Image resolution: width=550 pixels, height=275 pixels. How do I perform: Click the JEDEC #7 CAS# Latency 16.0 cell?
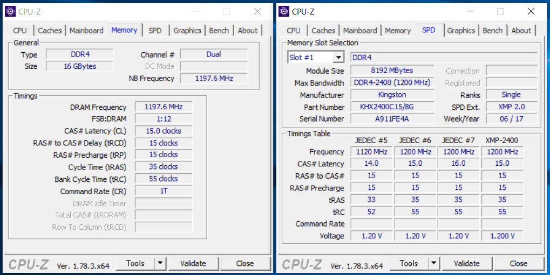pyautogui.click(x=458, y=164)
